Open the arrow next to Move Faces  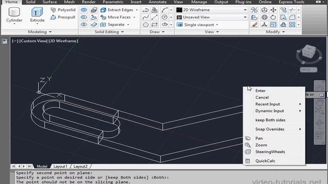[x=134, y=17]
